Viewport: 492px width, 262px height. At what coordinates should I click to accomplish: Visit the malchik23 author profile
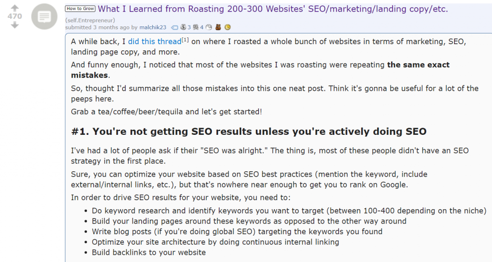tap(153, 27)
